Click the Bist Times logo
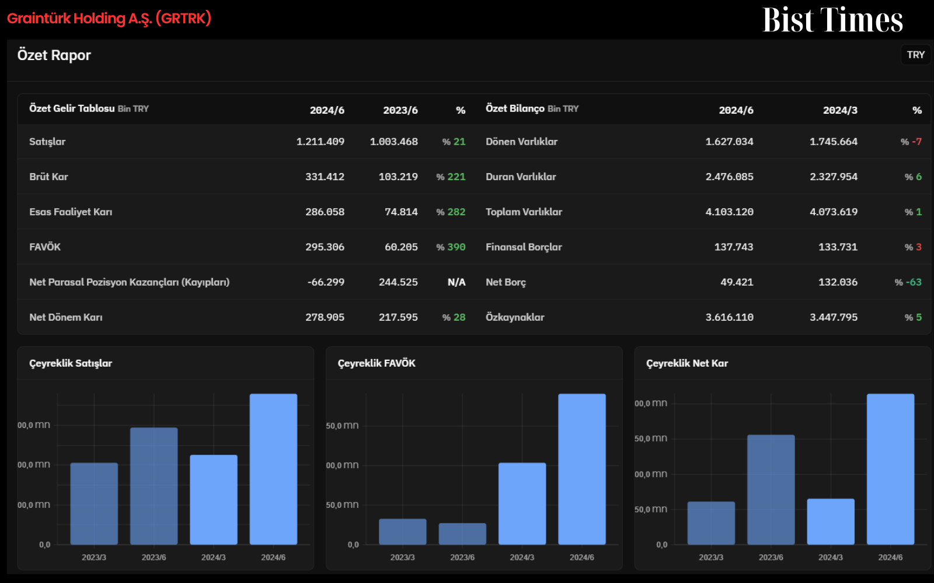The width and height of the screenshot is (934, 583). pos(833,20)
